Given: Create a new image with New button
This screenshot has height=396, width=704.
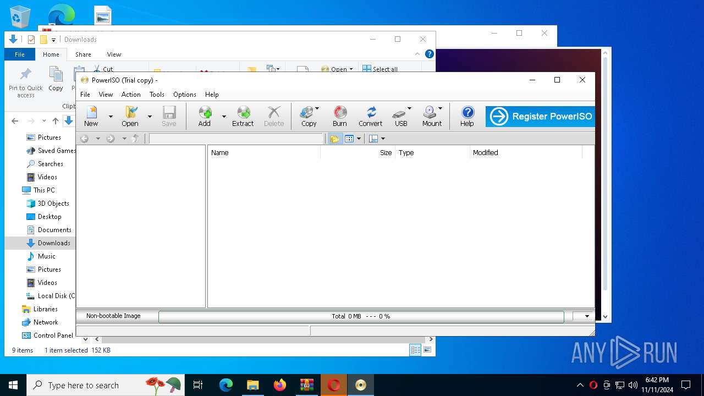Looking at the screenshot, I should (91, 116).
